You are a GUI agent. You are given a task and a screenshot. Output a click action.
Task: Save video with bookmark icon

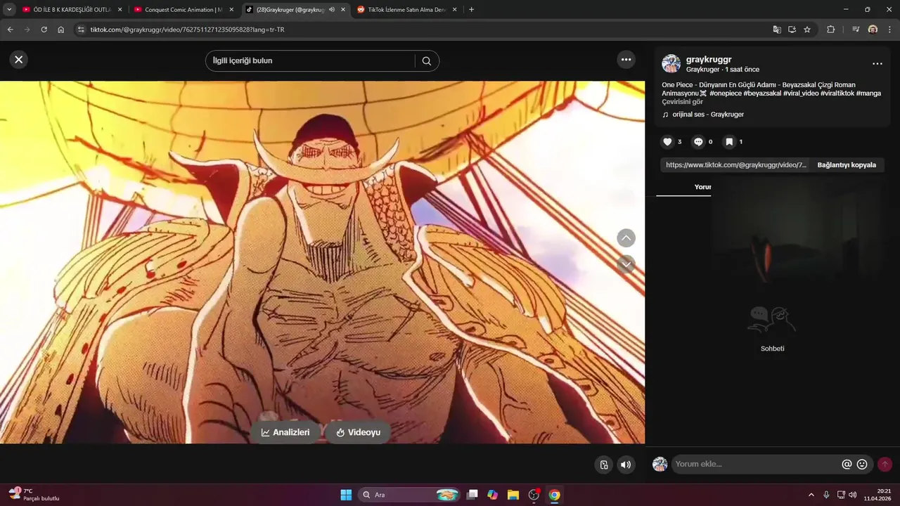point(729,141)
